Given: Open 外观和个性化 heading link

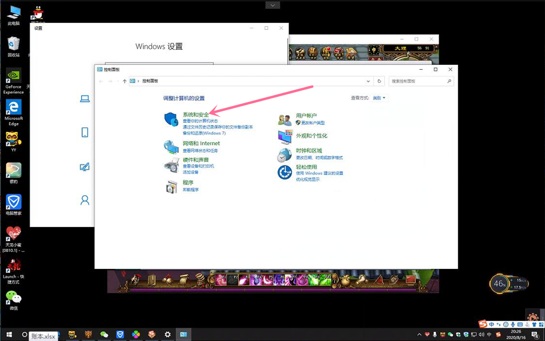Looking at the screenshot, I should tap(311, 136).
